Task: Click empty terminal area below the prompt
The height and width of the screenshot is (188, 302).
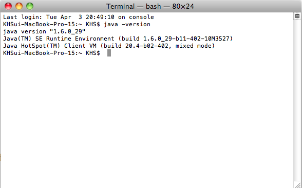Action: point(146,119)
